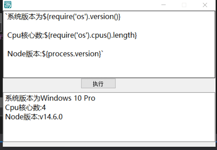Click the 执行 button

tap(98, 83)
